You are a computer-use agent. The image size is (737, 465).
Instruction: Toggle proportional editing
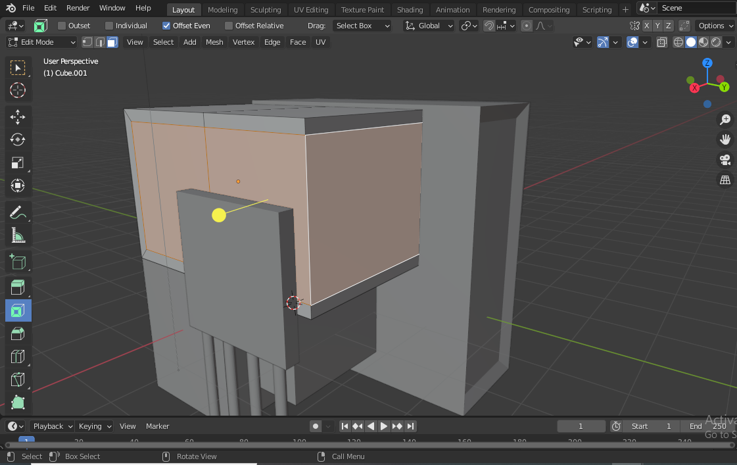click(x=527, y=26)
